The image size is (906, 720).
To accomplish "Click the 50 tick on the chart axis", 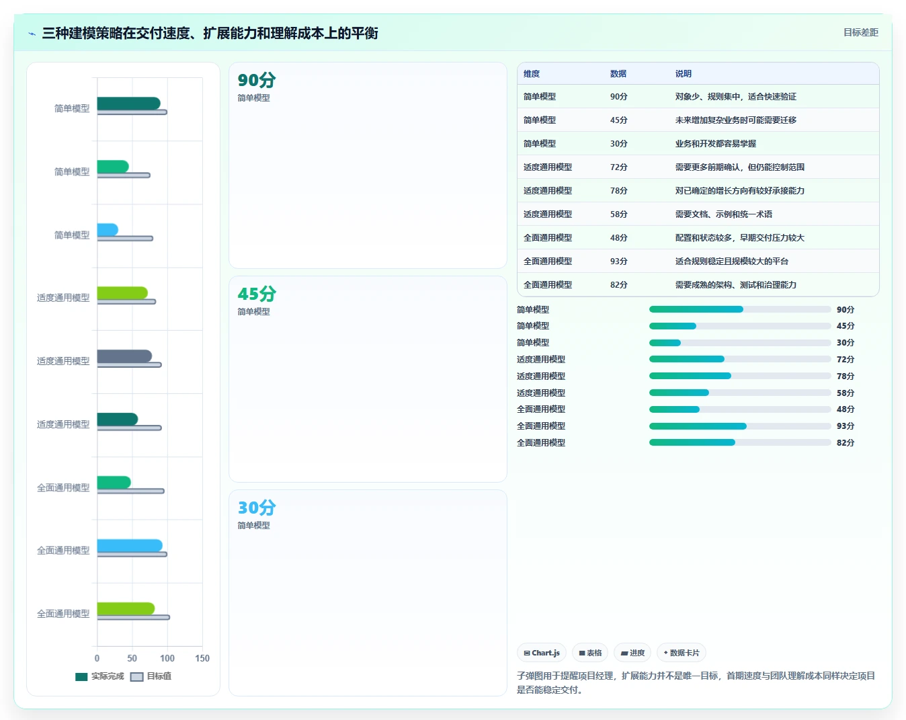I will 132,659.
